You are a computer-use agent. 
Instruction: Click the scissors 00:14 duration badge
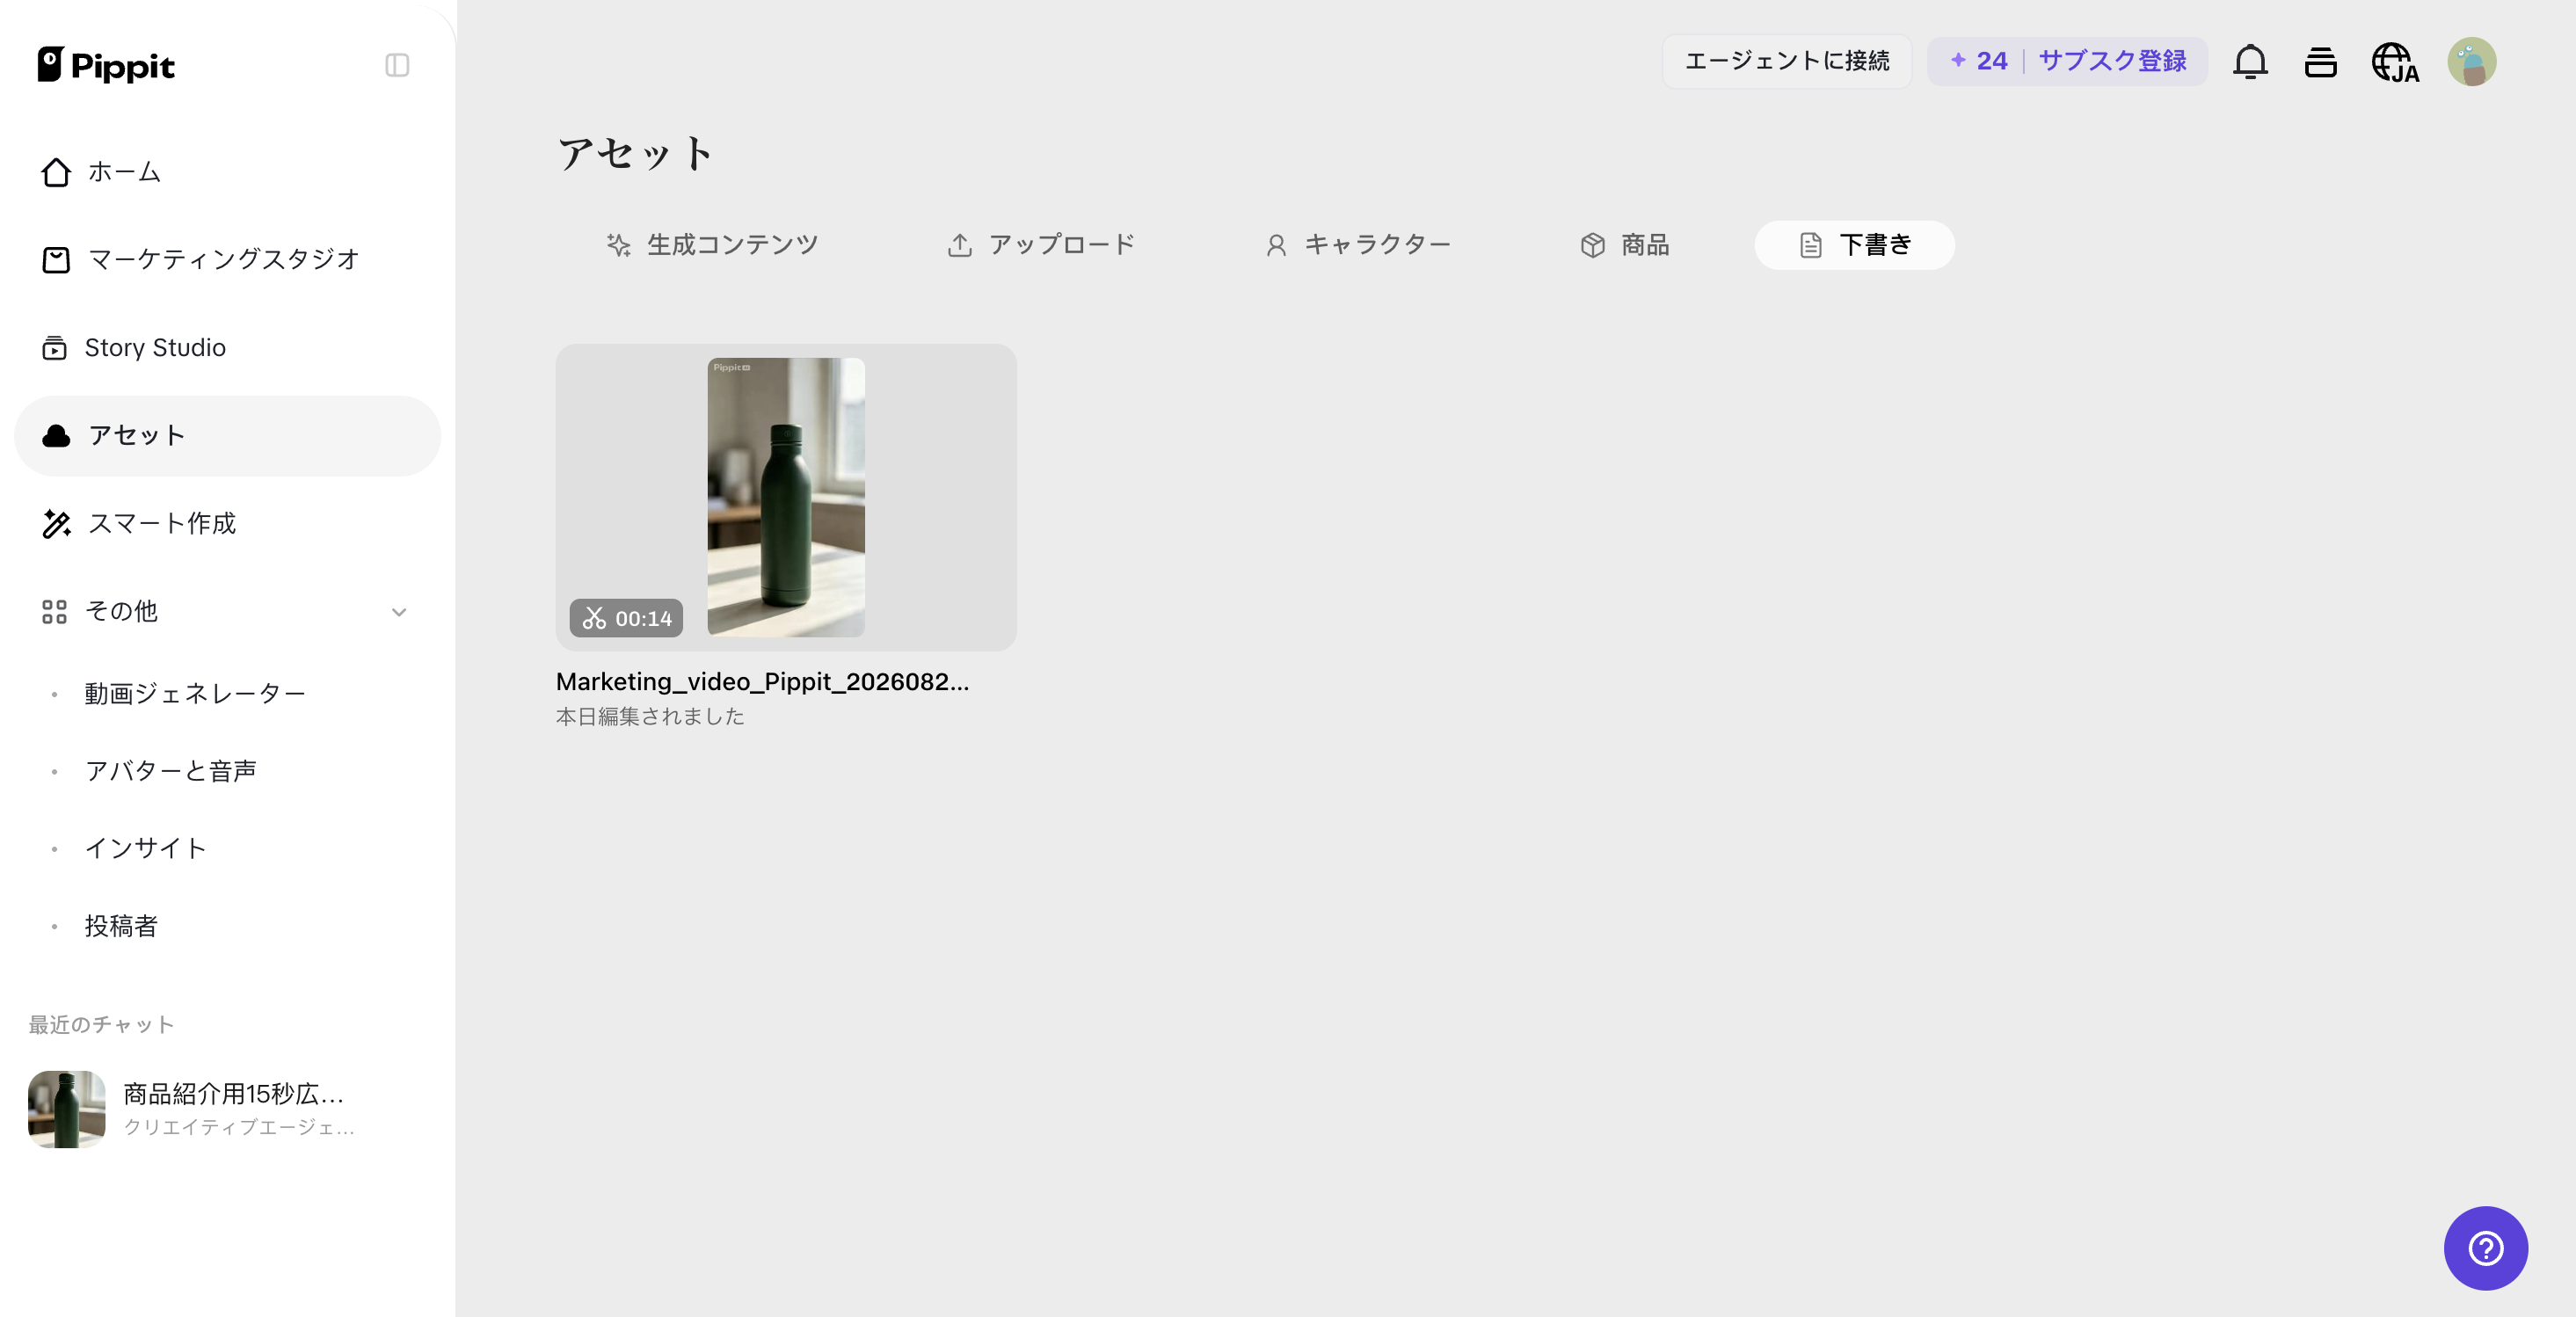click(627, 618)
